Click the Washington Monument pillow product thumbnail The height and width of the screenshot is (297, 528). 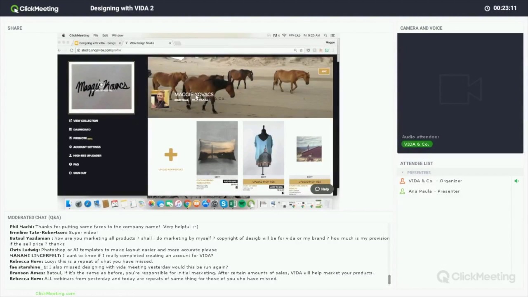[217, 148]
